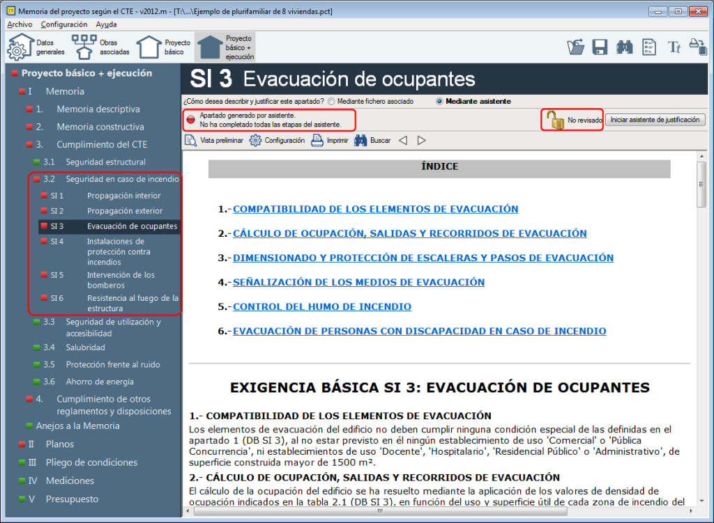The width and height of the screenshot is (714, 523).
Task: Select SI 1 Propagación interior
Action: tap(124, 196)
